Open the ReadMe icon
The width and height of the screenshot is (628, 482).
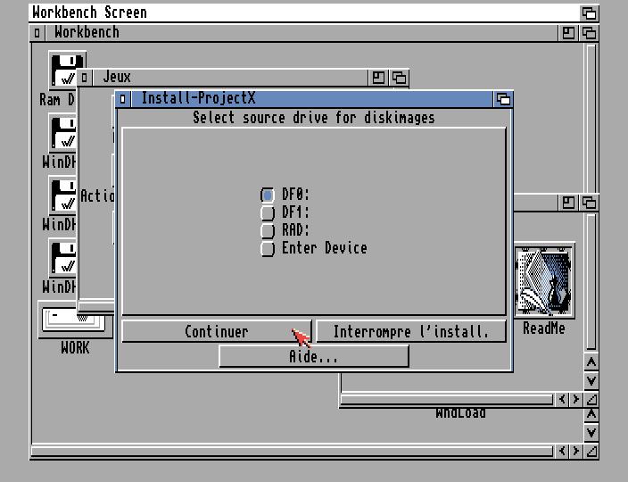(x=545, y=280)
